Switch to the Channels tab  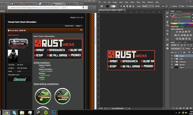click(x=179, y=42)
